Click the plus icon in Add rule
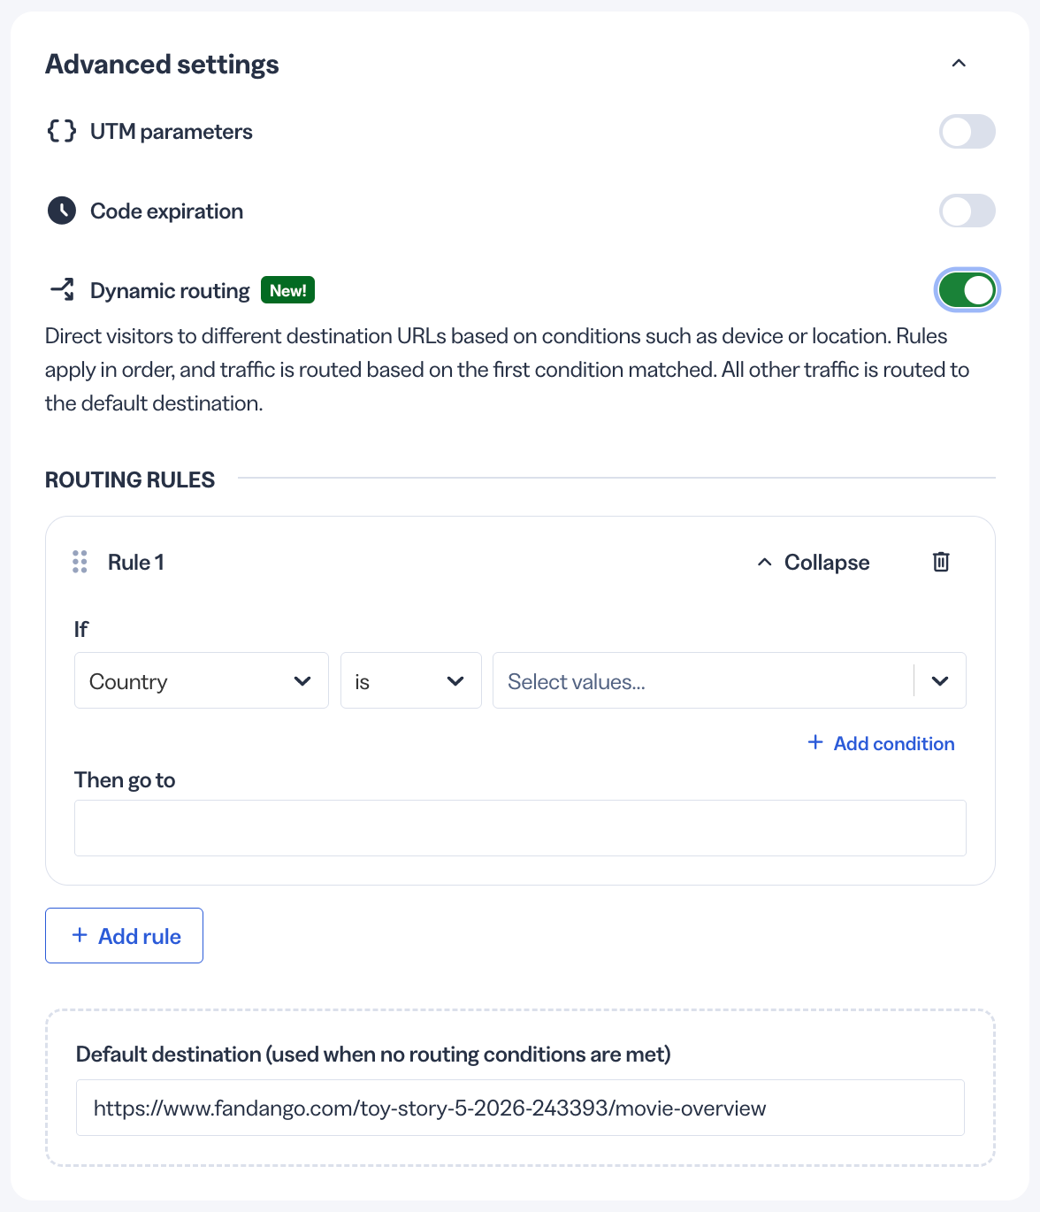The height and width of the screenshot is (1212, 1040). pyautogui.click(x=80, y=935)
